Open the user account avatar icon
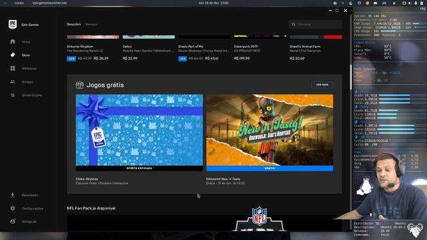The width and height of the screenshot is (427, 240). point(13,221)
